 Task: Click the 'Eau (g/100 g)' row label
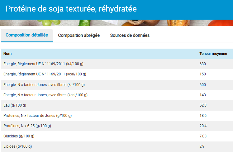click(x=15, y=105)
